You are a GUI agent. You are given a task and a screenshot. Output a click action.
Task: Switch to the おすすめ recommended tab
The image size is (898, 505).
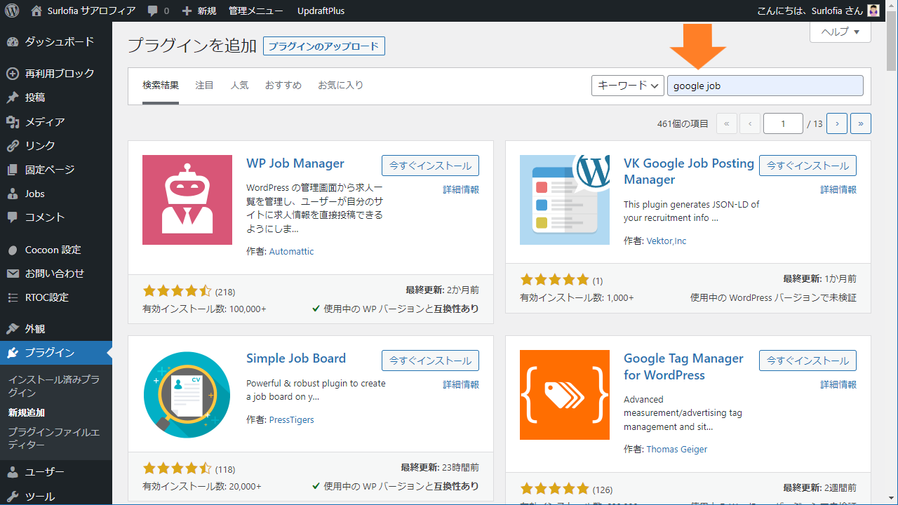283,86
